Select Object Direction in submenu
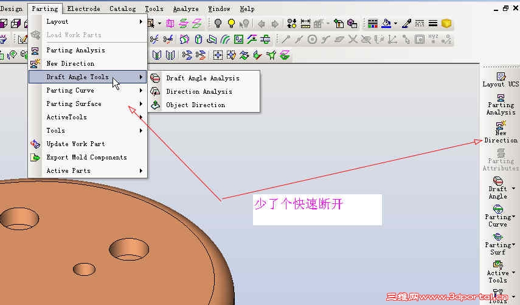 [x=204, y=105]
